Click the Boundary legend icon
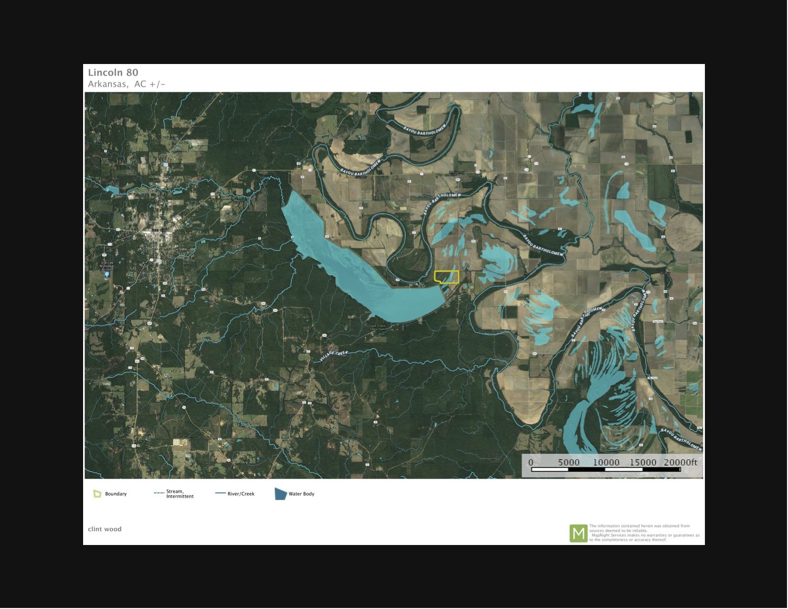Image resolution: width=788 pixels, height=609 pixels. pos(97,494)
